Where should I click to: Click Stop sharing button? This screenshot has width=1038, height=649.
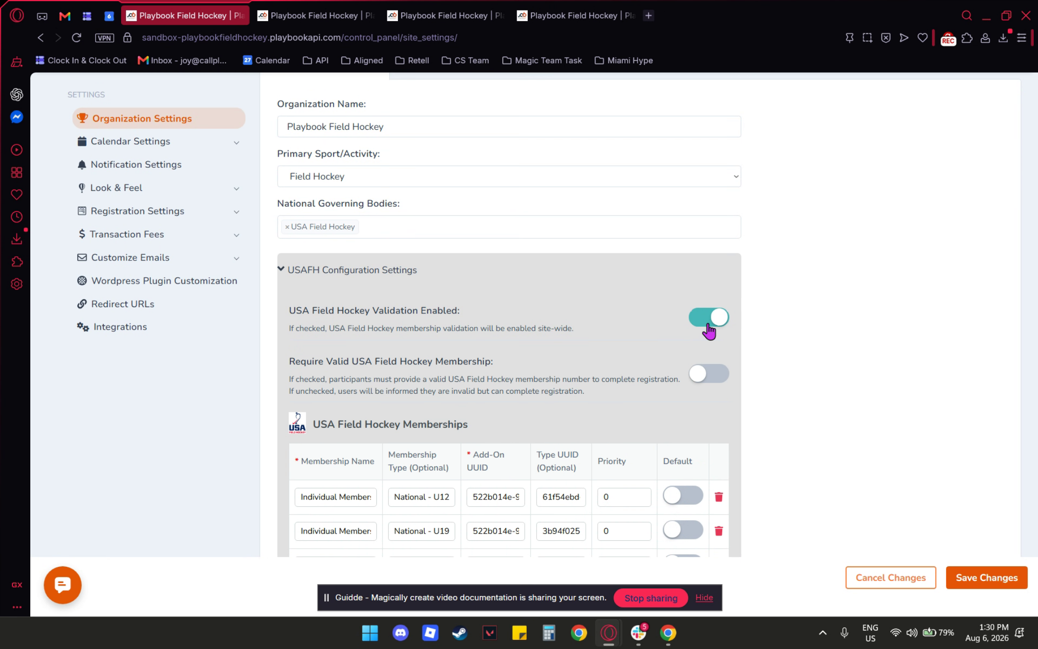(651, 598)
